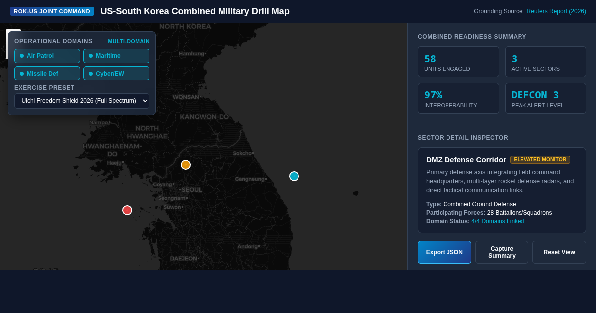Screen dimensions: 596x313
Task: Click the Reset View button
Action: pos(559,252)
